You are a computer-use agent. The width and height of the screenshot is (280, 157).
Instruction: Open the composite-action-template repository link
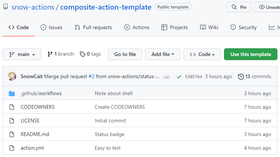pyautogui.click(x=106, y=7)
